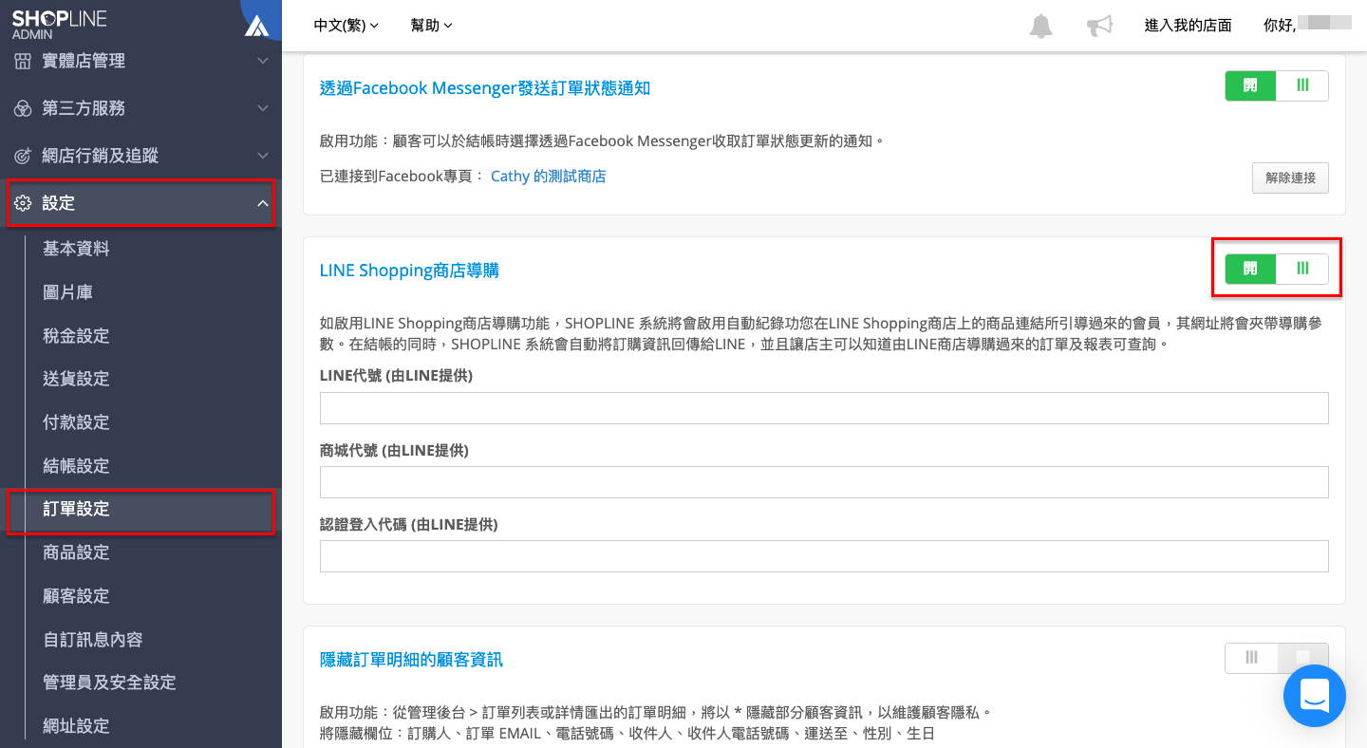Click the LINE代號 input field
Viewport: 1367px width, 748px height.
click(x=824, y=408)
